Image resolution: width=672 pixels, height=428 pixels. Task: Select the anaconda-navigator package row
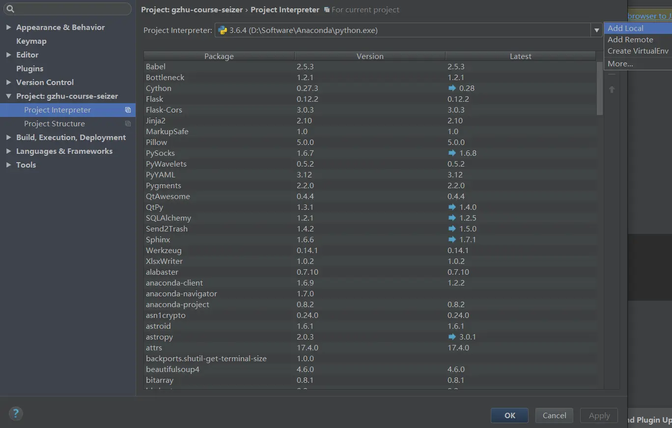click(x=370, y=294)
